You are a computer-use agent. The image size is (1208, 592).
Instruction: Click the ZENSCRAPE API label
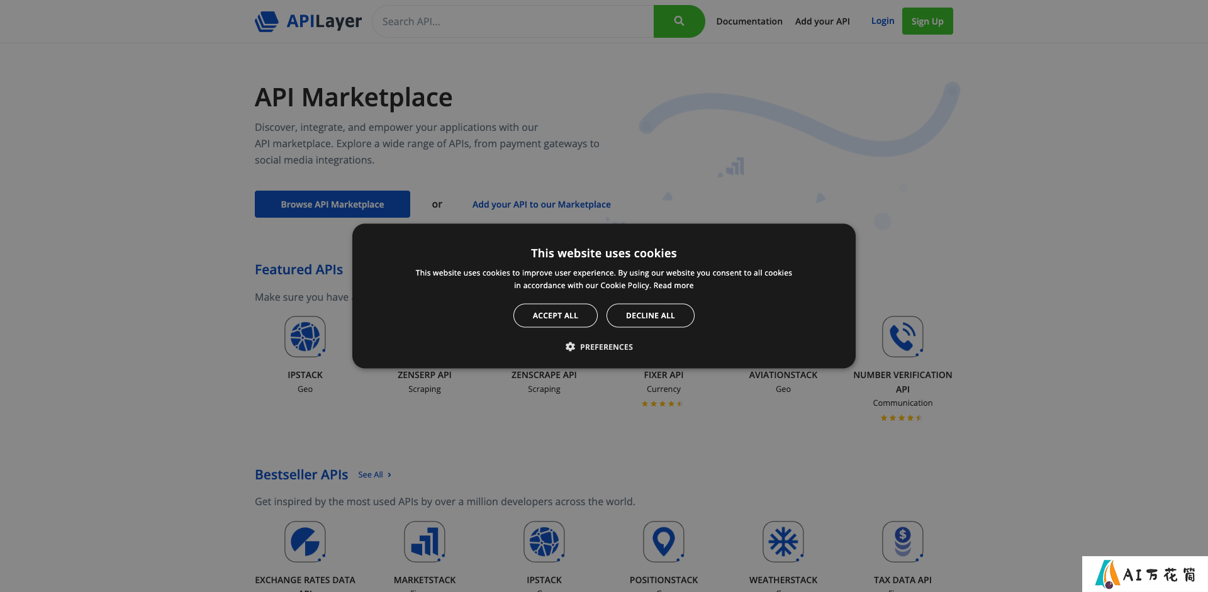(544, 375)
